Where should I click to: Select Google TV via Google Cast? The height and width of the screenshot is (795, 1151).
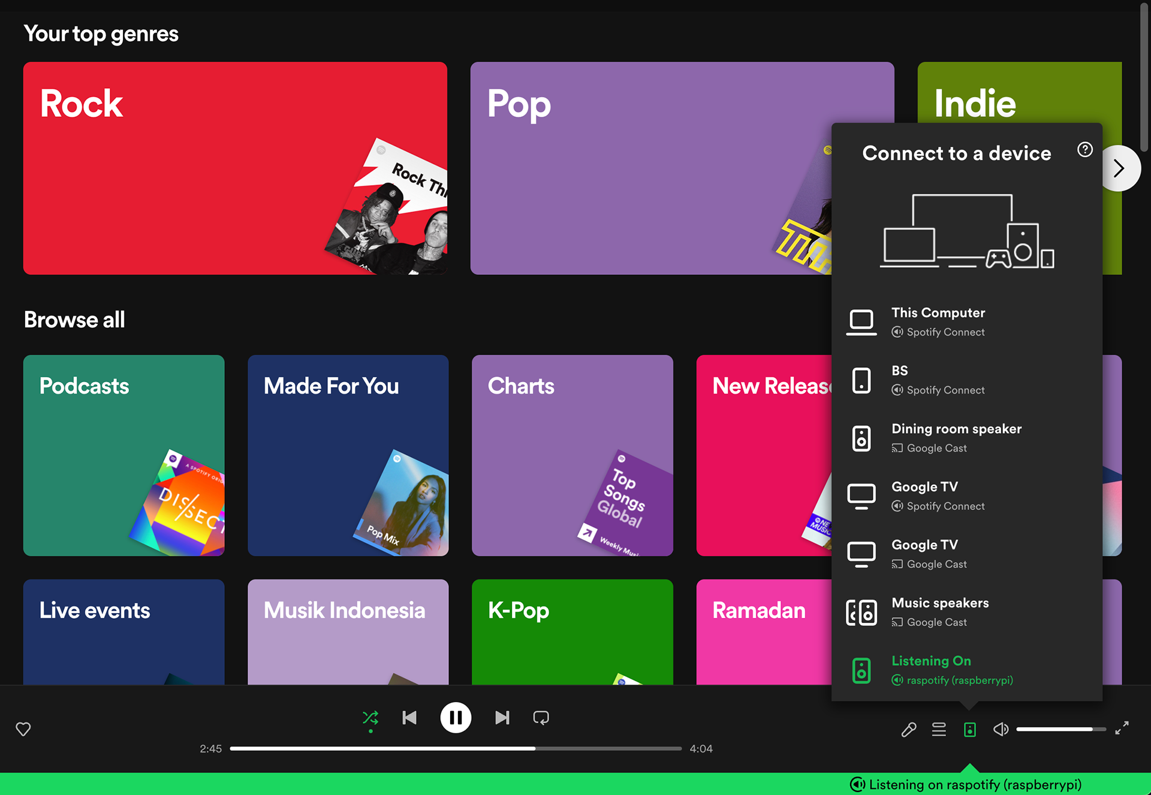coord(967,554)
